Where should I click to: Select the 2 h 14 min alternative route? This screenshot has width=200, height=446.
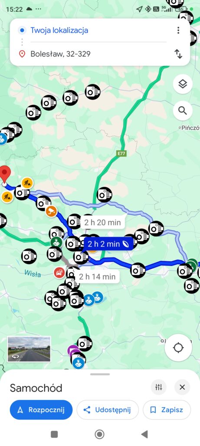(x=97, y=277)
